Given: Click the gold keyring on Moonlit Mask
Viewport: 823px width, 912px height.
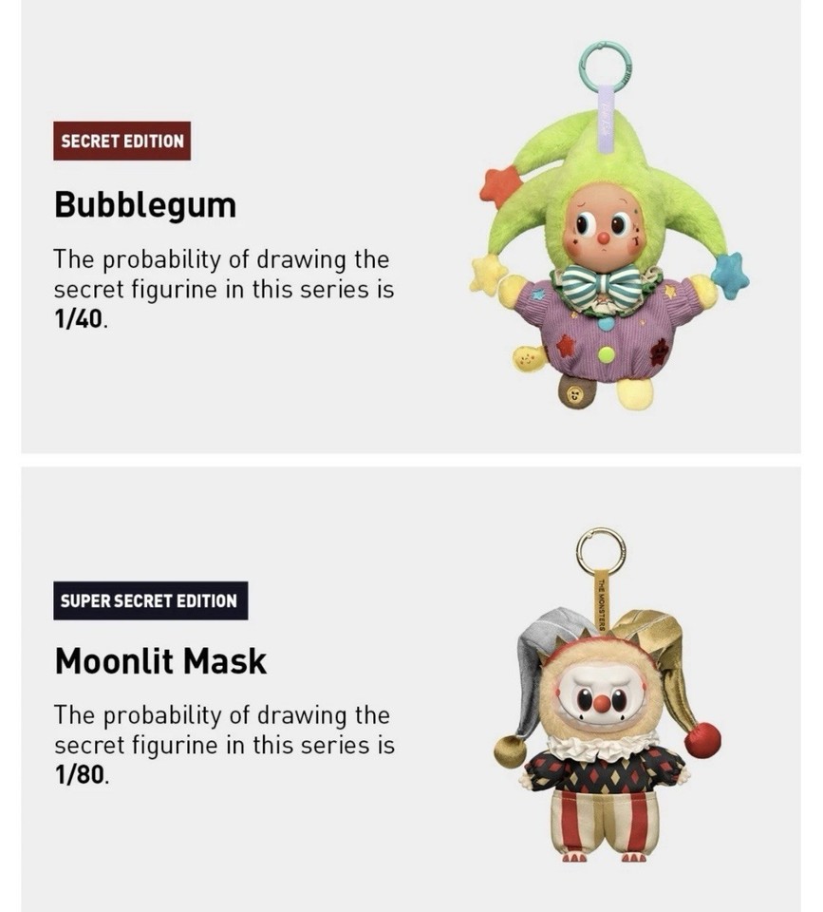Looking at the screenshot, I should (x=601, y=551).
